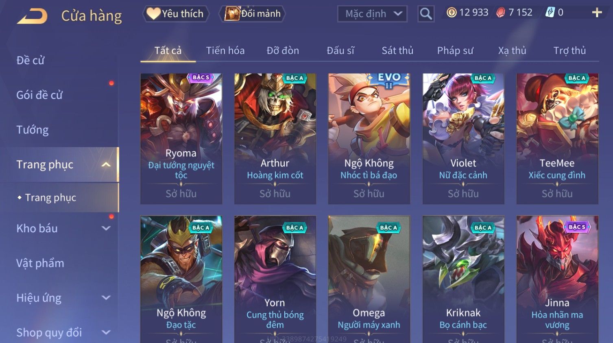Expand the Kho báu sidebar section
The height and width of the screenshot is (343, 613).
coord(106,229)
